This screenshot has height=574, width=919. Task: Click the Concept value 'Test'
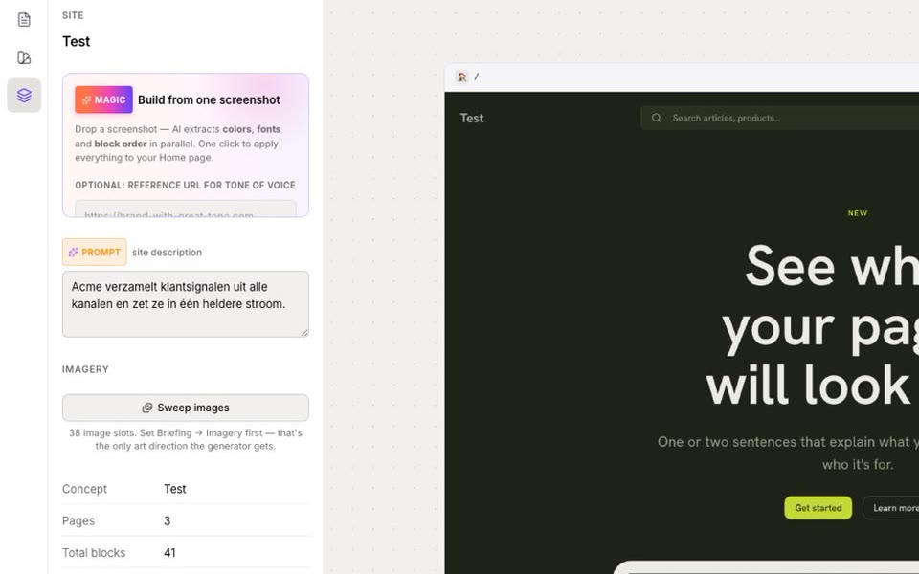[174, 489]
